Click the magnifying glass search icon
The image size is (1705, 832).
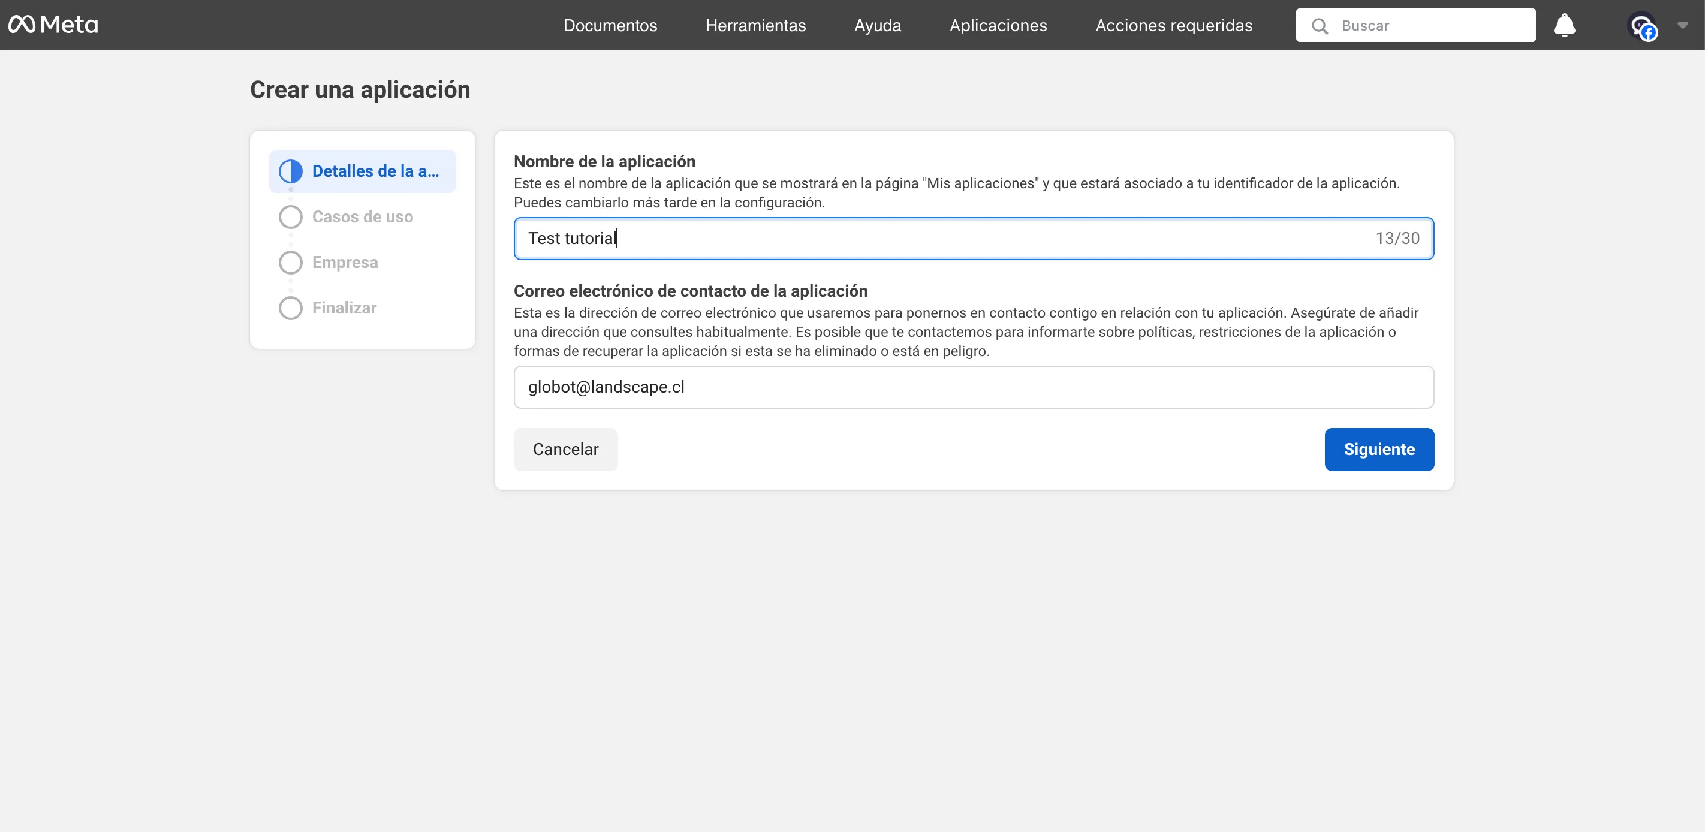tap(1320, 25)
